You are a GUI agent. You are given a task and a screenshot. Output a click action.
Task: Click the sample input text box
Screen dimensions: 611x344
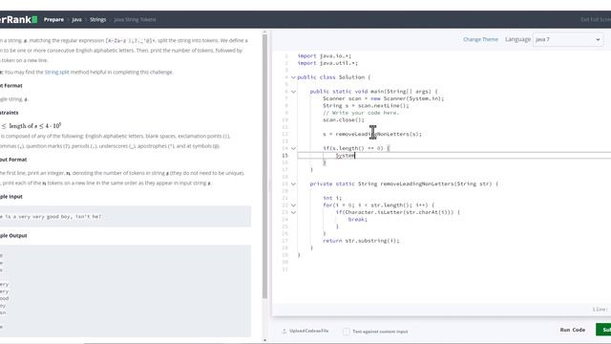click(x=125, y=217)
